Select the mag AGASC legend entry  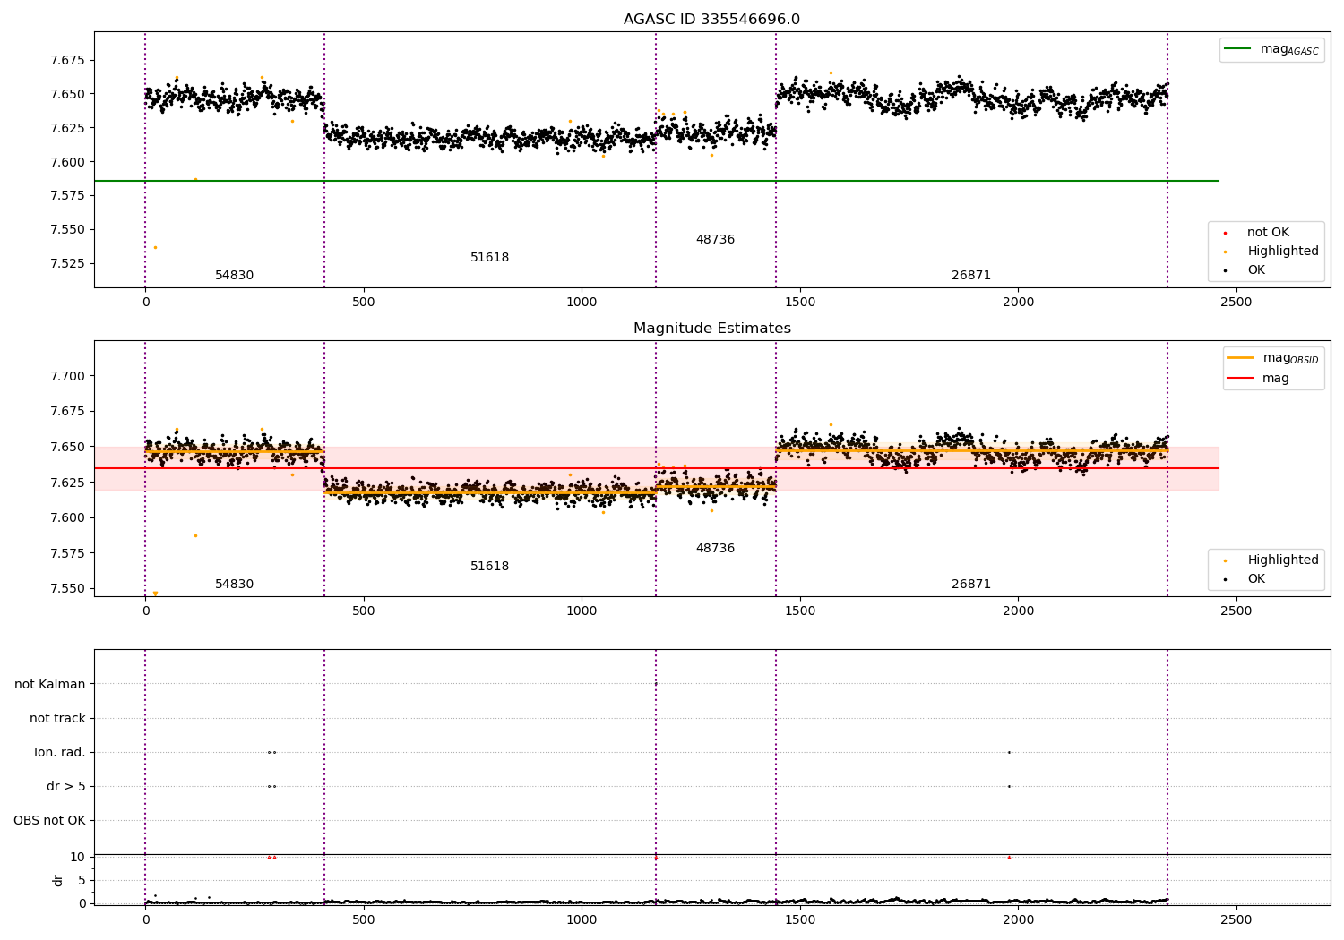click(x=1271, y=49)
